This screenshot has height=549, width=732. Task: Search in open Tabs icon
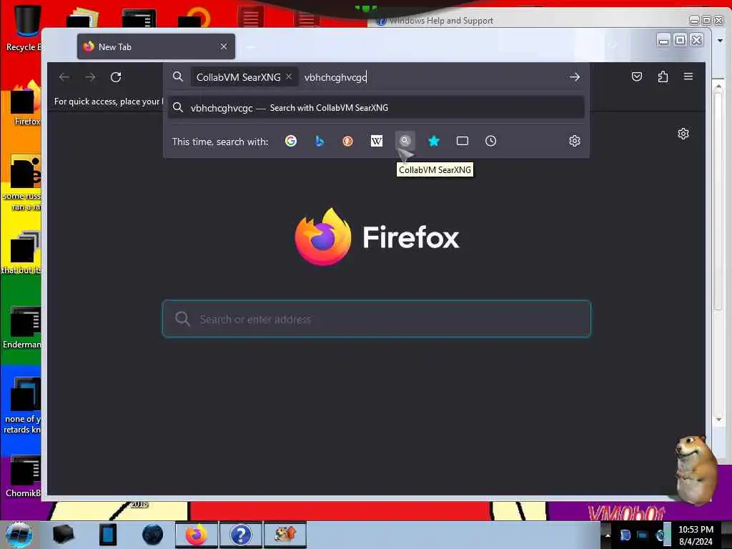(463, 141)
